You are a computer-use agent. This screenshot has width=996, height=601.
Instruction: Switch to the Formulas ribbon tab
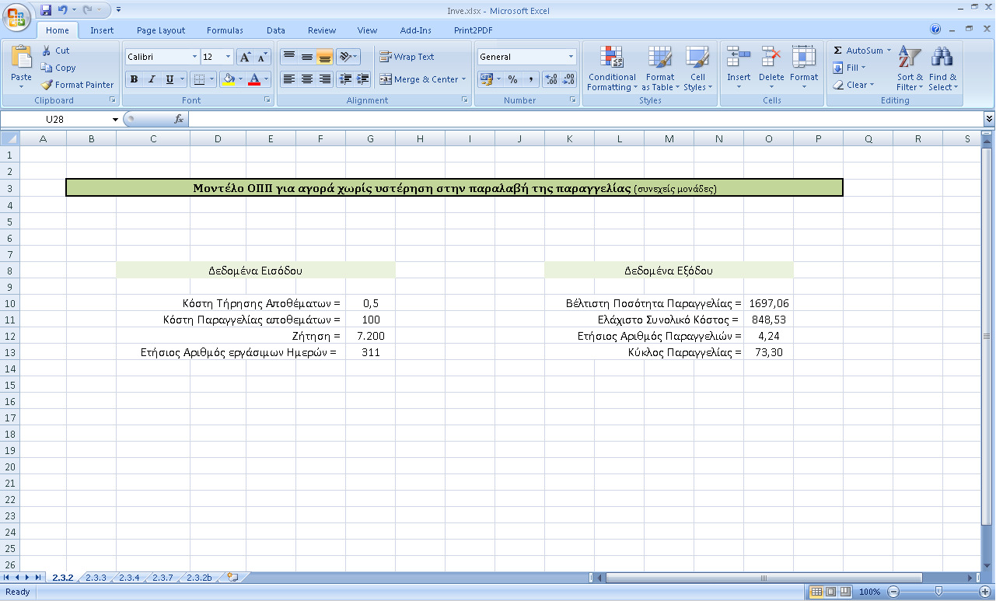pyautogui.click(x=225, y=30)
